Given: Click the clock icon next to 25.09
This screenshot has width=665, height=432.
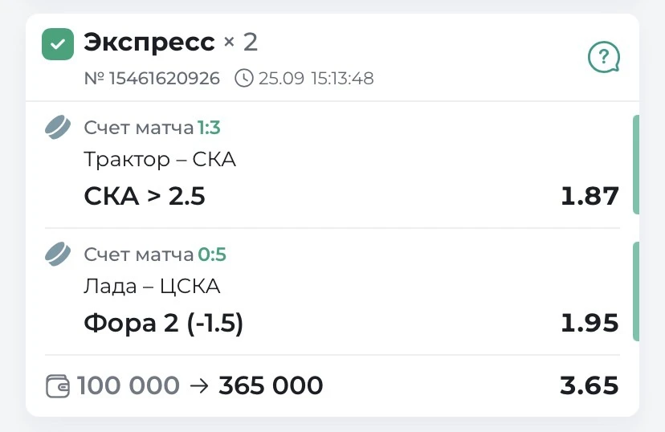Looking at the screenshot, I should click(x=244, y=79).
